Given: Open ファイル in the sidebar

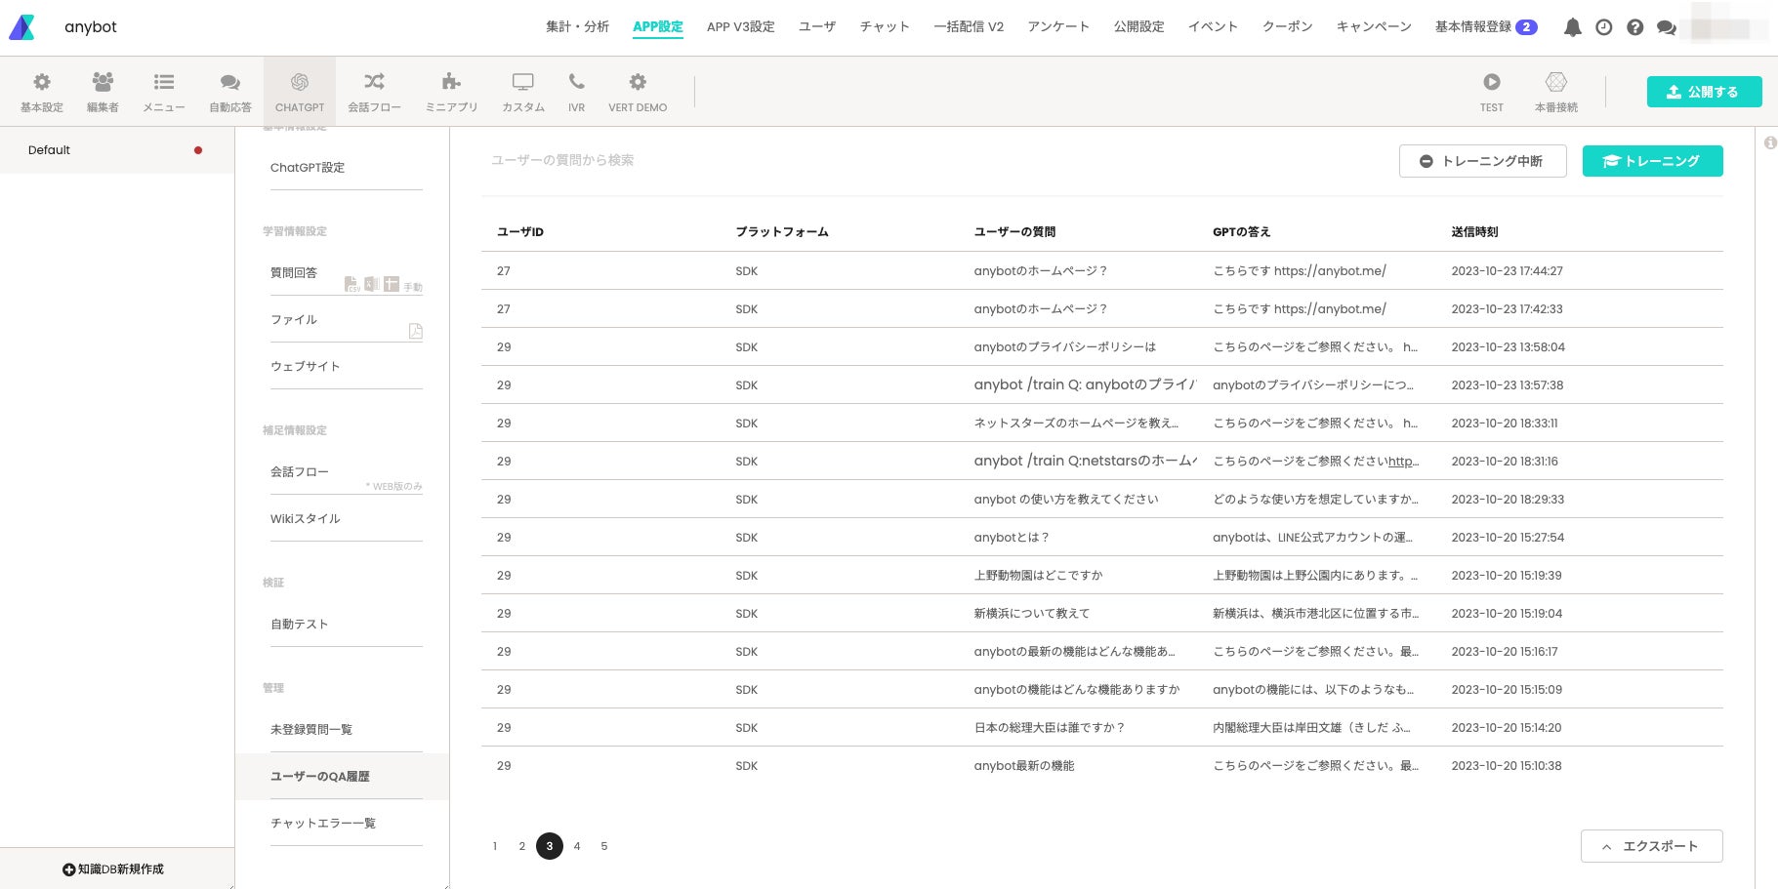Looking at the screenshot, I should pyautogui.click(x=294, y=320).
